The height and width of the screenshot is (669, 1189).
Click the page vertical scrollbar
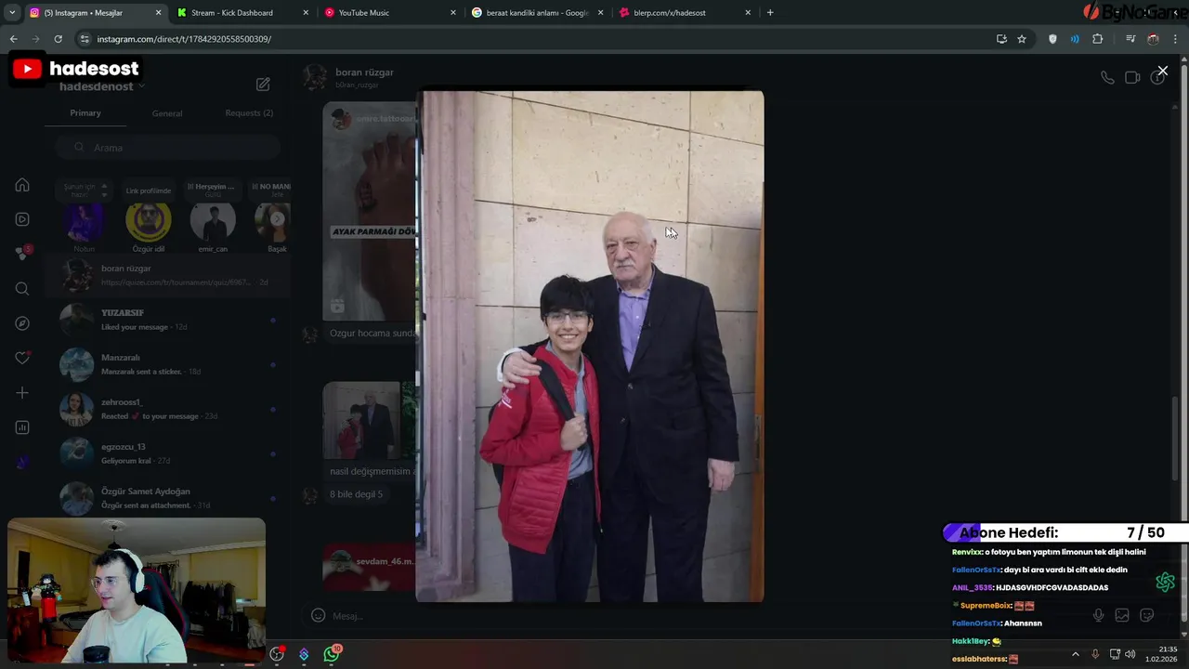pos(1183,344)
